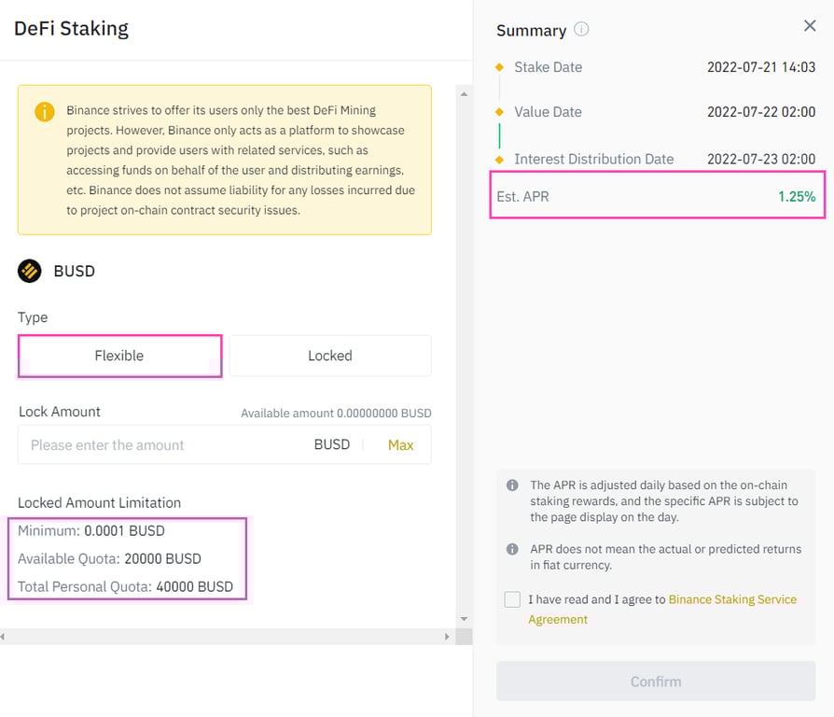Click the info icon next to Summary
This screenshot has height=717, width=834.
pyautogui.click(x=580, y=28)
